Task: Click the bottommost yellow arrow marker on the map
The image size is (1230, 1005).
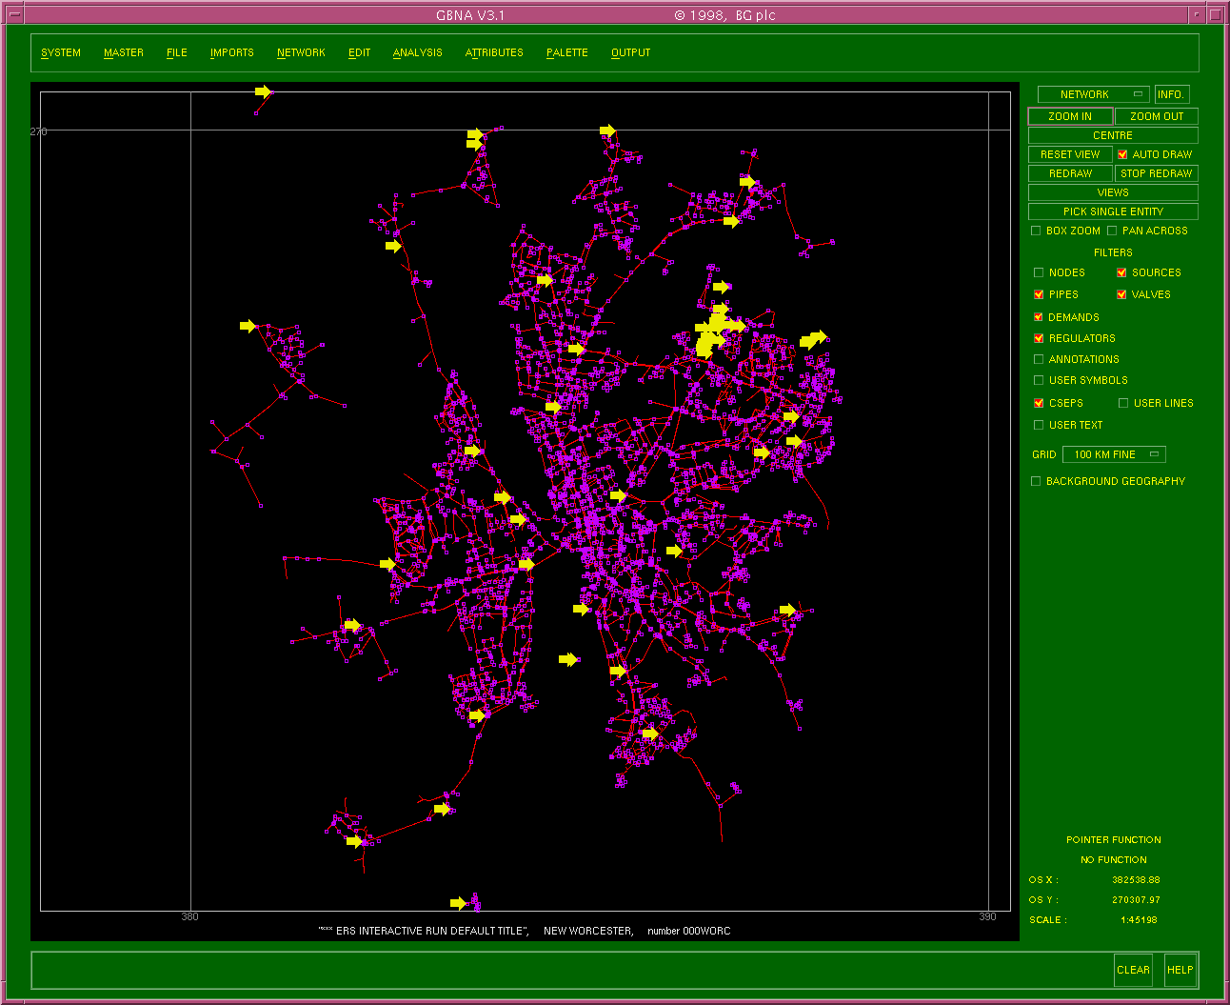Action: point(458,903)
